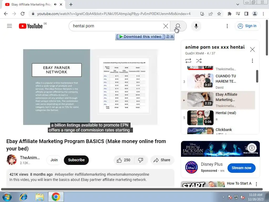Viewport: 269px width, 202px height.
Task: Close the playlist panel
Action: coord(252,49)
